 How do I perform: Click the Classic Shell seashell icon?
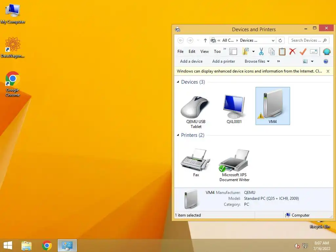pyautogui.click(x=326, y=52)
